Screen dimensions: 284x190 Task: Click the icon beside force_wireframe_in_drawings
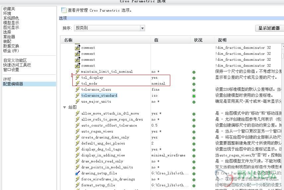coord(78,179)
